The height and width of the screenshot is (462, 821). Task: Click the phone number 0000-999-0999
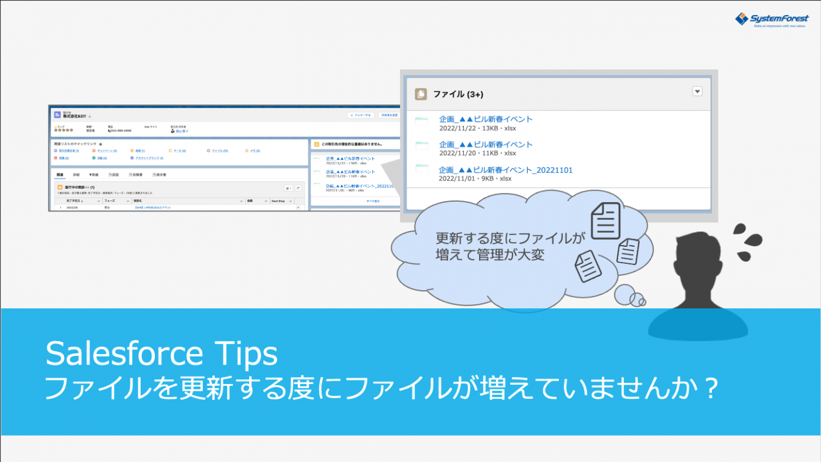[x=120, y=131]
